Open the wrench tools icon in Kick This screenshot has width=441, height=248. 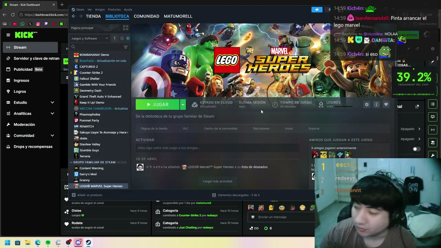point(433,155)
